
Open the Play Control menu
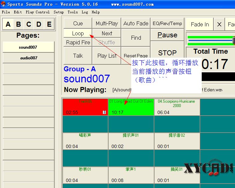38,12
